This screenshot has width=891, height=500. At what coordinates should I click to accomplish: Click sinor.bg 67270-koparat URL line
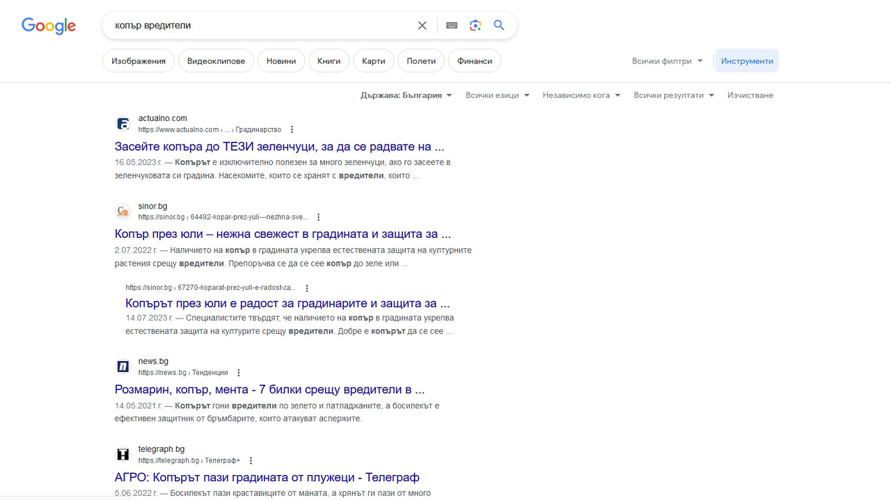[x=210, y=287]
